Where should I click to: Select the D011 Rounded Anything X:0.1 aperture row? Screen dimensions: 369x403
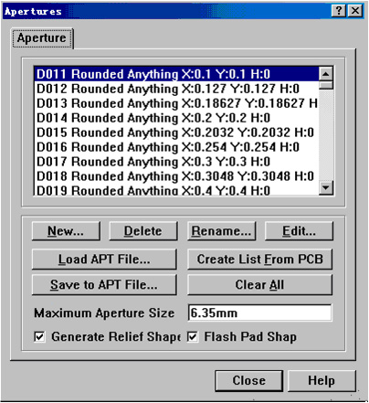click(x=176, y=74)
